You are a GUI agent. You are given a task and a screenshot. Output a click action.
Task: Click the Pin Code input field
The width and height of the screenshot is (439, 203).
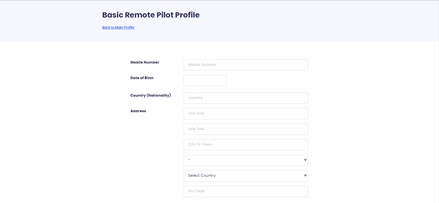[x=245, y=191]
